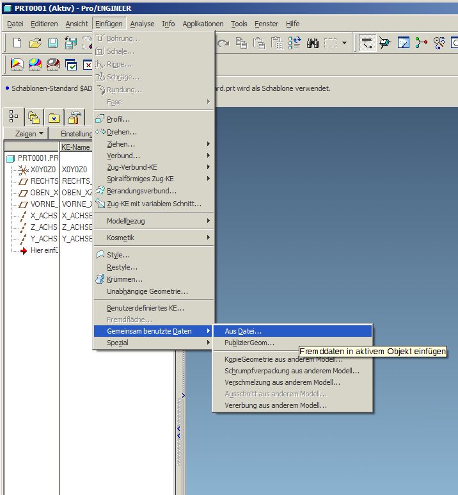Screen dimensions: 458x495
Task: Select Schrumpfverpackung aus anderem Modell...
Action: tap(292, 371)
